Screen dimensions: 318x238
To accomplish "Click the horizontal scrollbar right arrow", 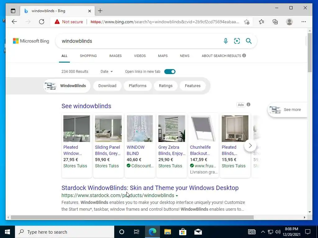I will point(304,218).
